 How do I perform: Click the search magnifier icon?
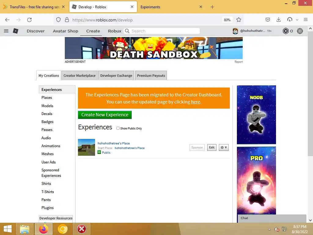pos(127,31)
